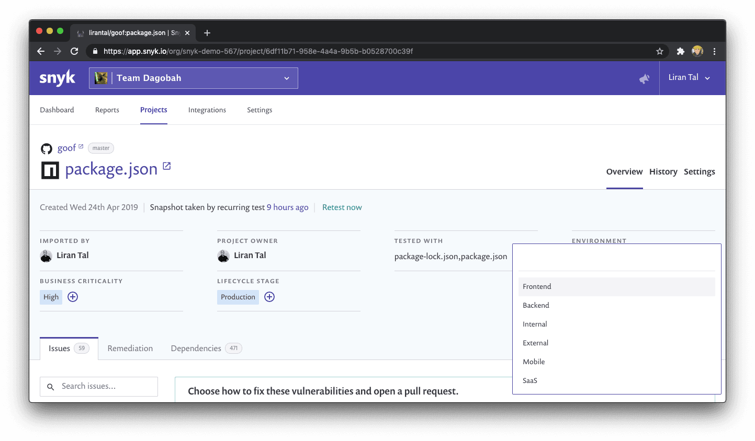
Task: Click the browser back arrow
Action: pyautogui.click(x=41, y=51)
